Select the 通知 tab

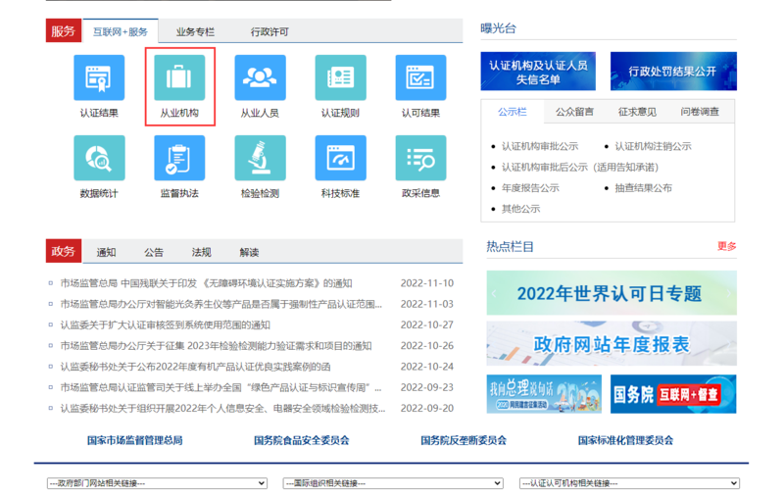click(106, 253)
